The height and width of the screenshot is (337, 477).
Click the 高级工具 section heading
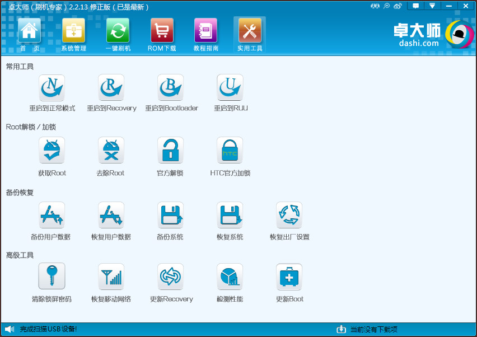[x=20, y=255]
